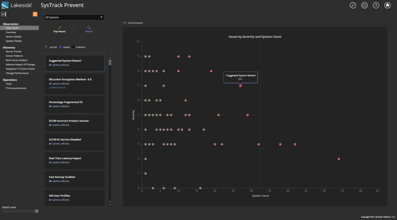Open Evergreen IT Control Panel

[20, 69]
